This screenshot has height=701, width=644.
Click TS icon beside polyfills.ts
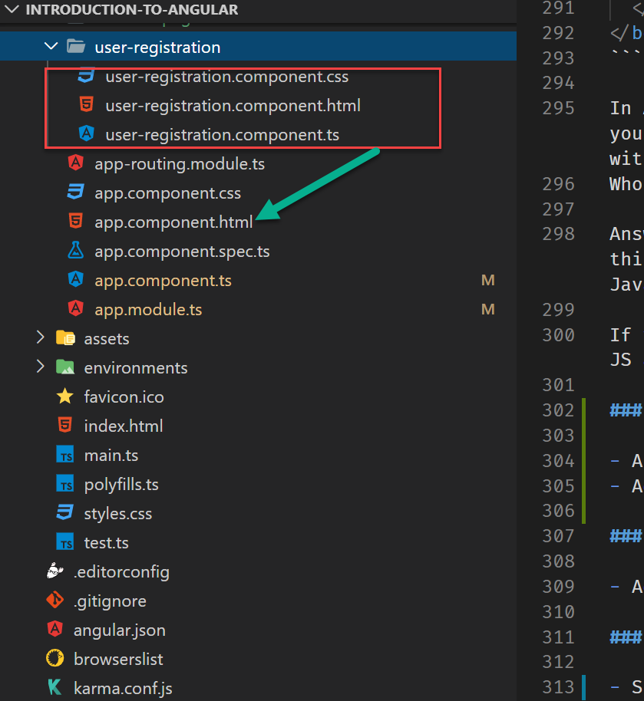tap(65, 484)
